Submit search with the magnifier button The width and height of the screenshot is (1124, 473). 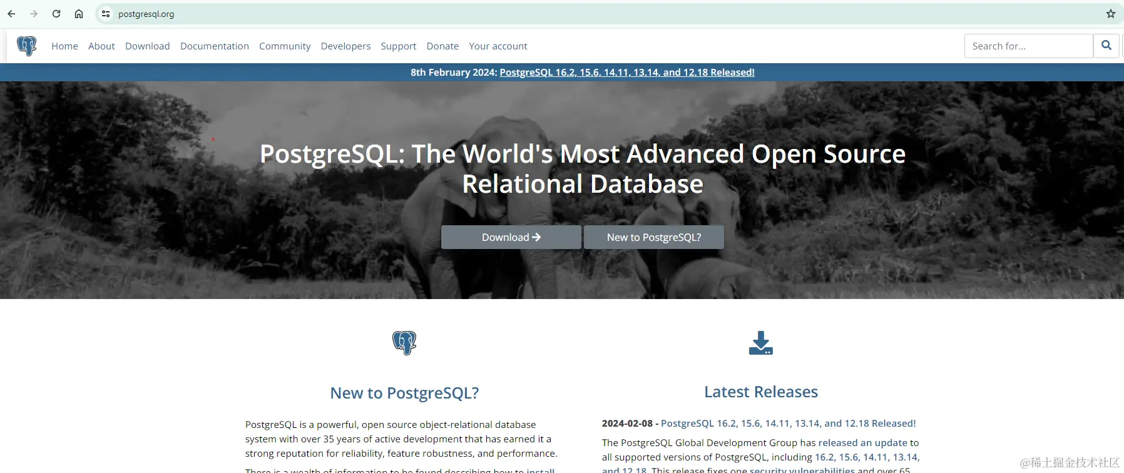click(1106, 46)
